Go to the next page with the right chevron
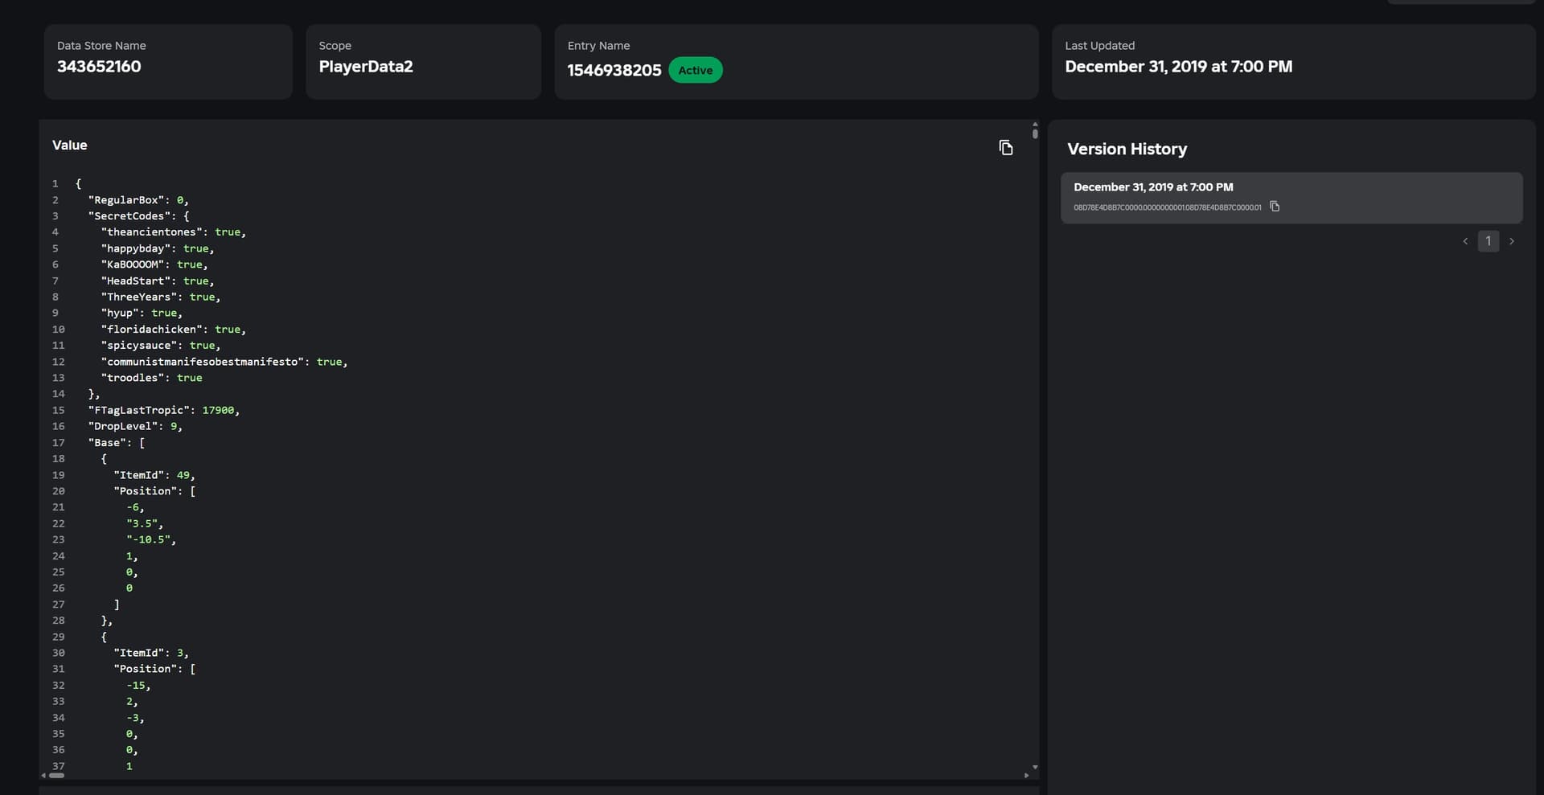The image size is (1544, 795). tap(1512, 241)
